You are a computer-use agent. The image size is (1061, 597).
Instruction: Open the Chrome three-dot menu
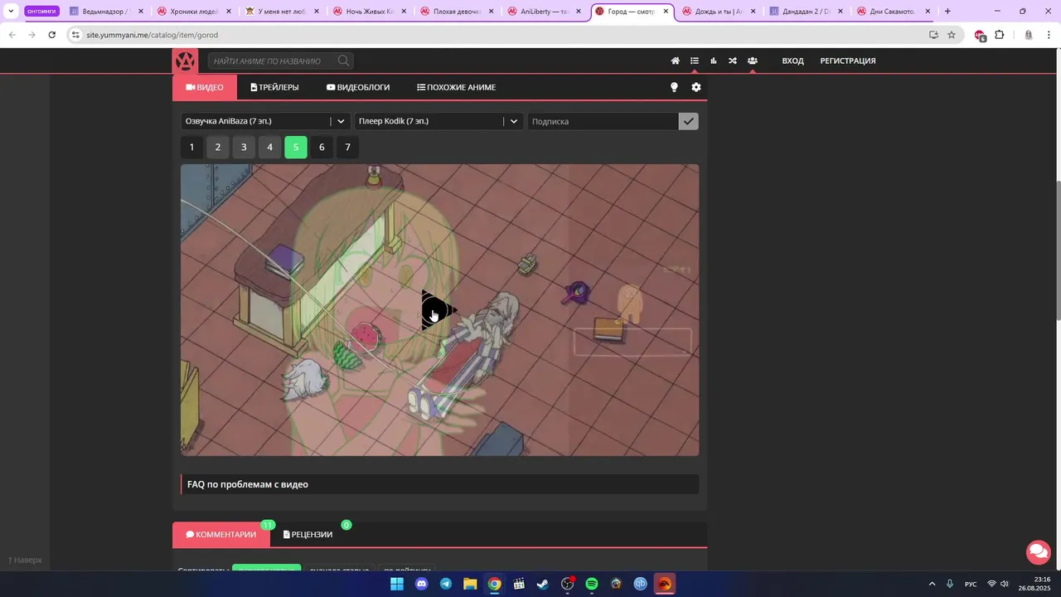(1049, 35)
